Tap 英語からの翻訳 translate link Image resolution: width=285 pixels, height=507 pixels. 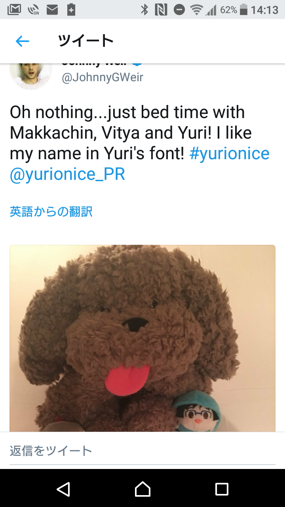(x=51, y=212)
